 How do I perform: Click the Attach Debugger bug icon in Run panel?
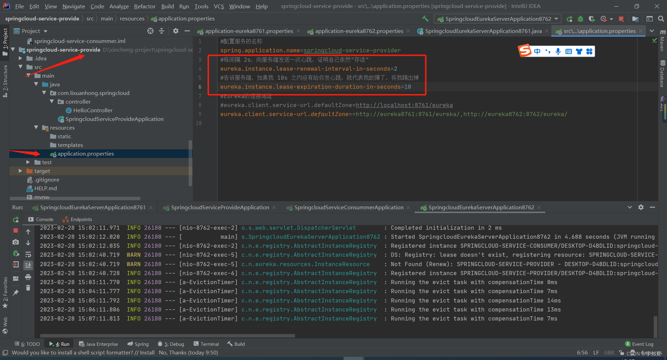tap(16, 253)
